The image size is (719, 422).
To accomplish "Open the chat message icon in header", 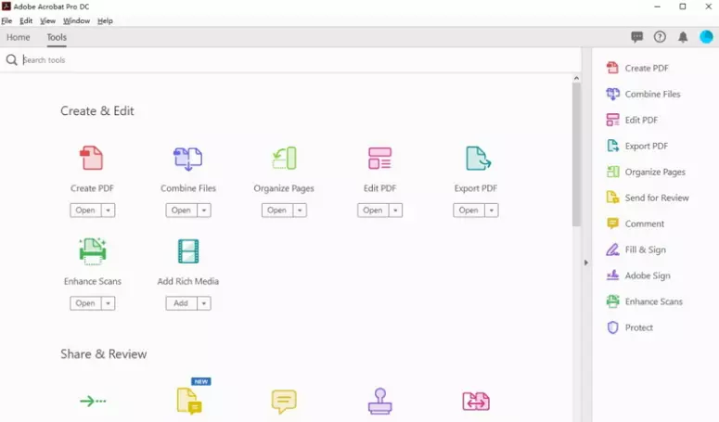I will click(637, 37).
